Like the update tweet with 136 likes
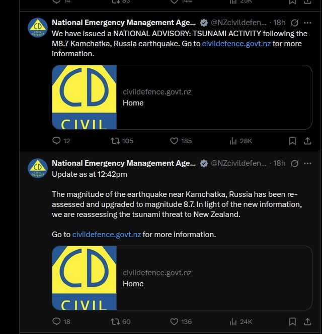 [x=181, y=321]
